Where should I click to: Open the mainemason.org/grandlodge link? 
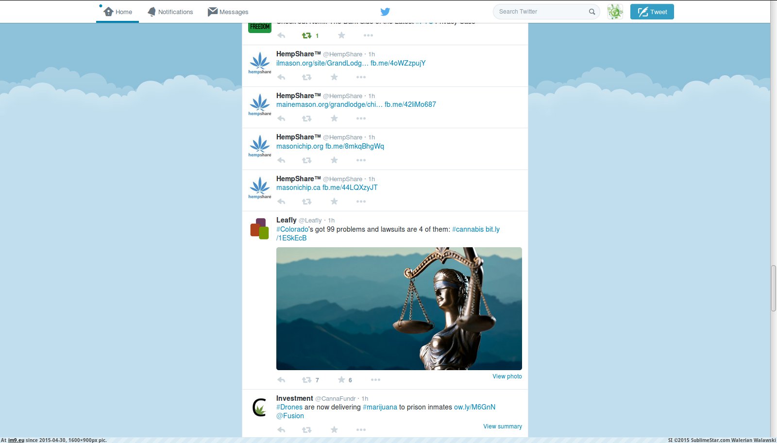coord(329,104)
